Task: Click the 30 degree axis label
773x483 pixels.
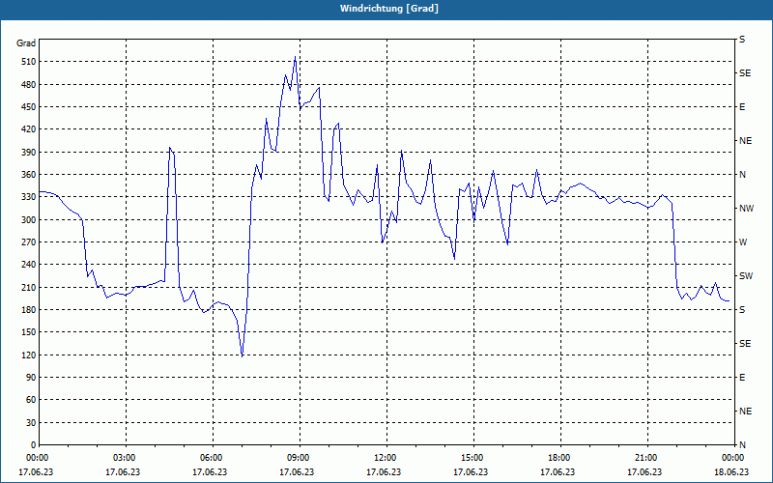Action: [x=31, y=423]
